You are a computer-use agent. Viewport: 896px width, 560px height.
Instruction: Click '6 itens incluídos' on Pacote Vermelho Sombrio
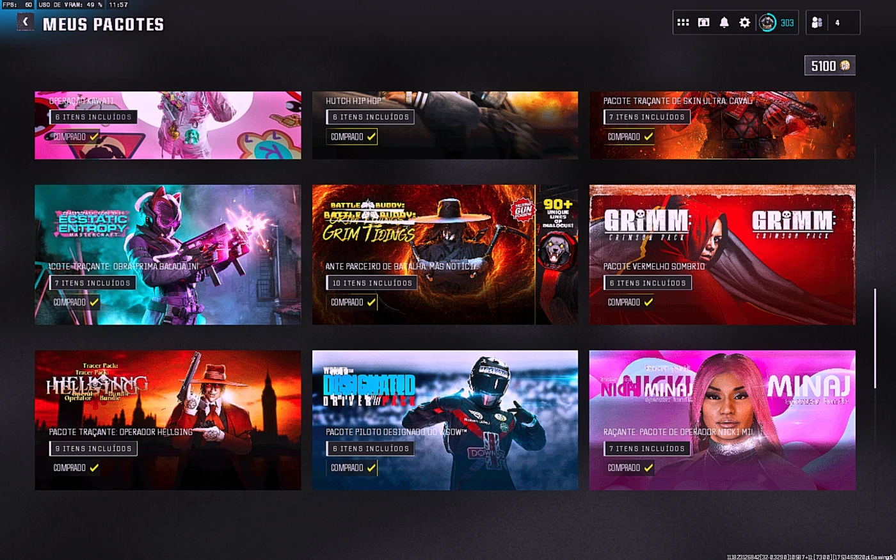[x=648, y=283]
